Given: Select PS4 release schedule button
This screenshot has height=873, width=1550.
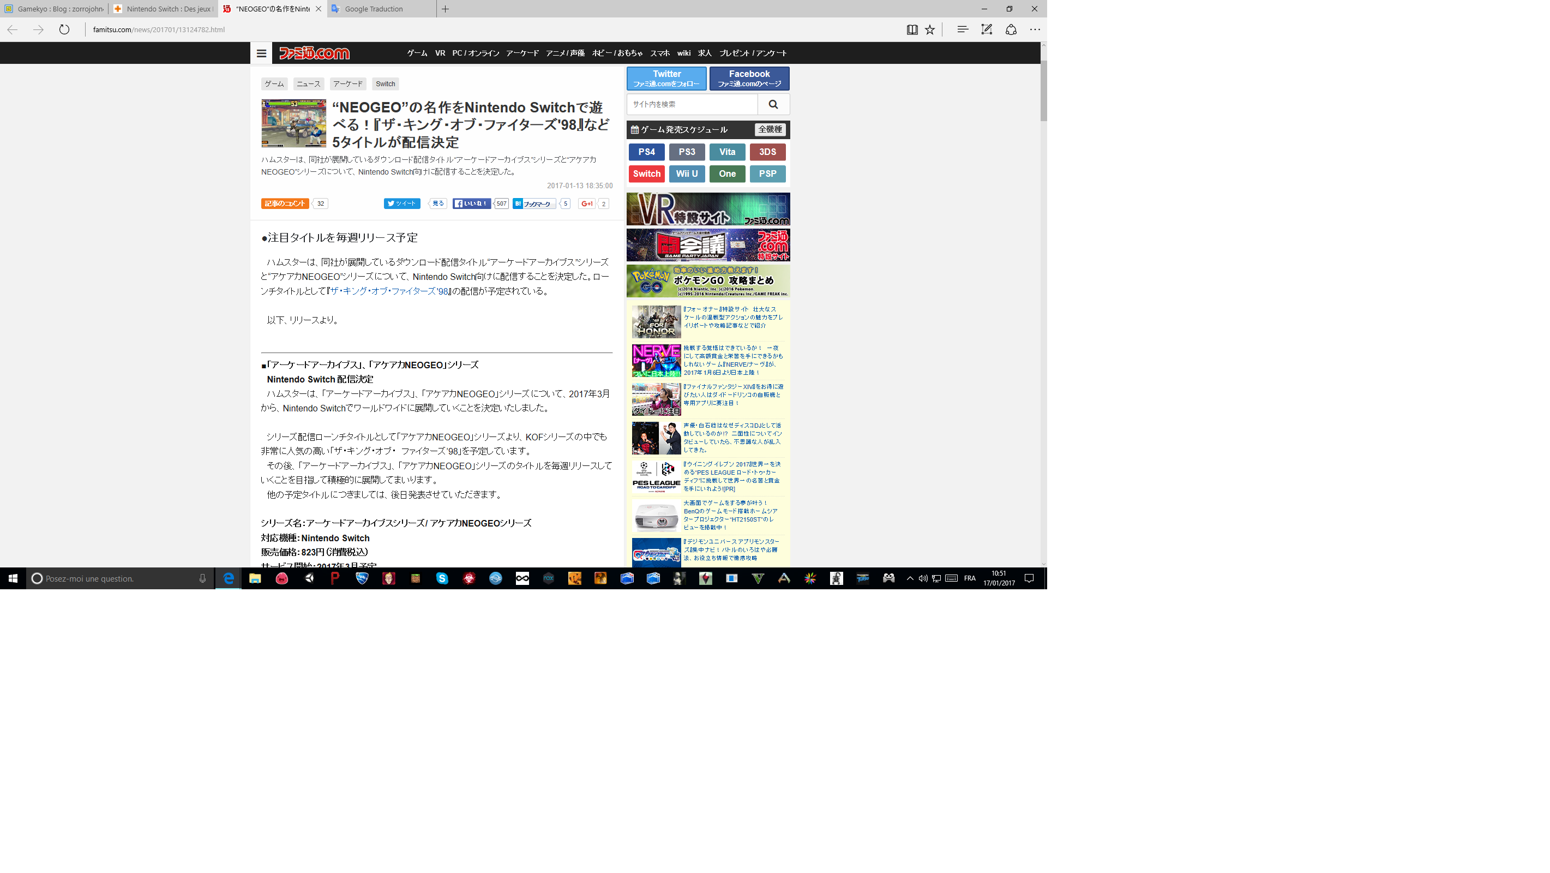Looking at the screenshot, I should pos(646,152).
